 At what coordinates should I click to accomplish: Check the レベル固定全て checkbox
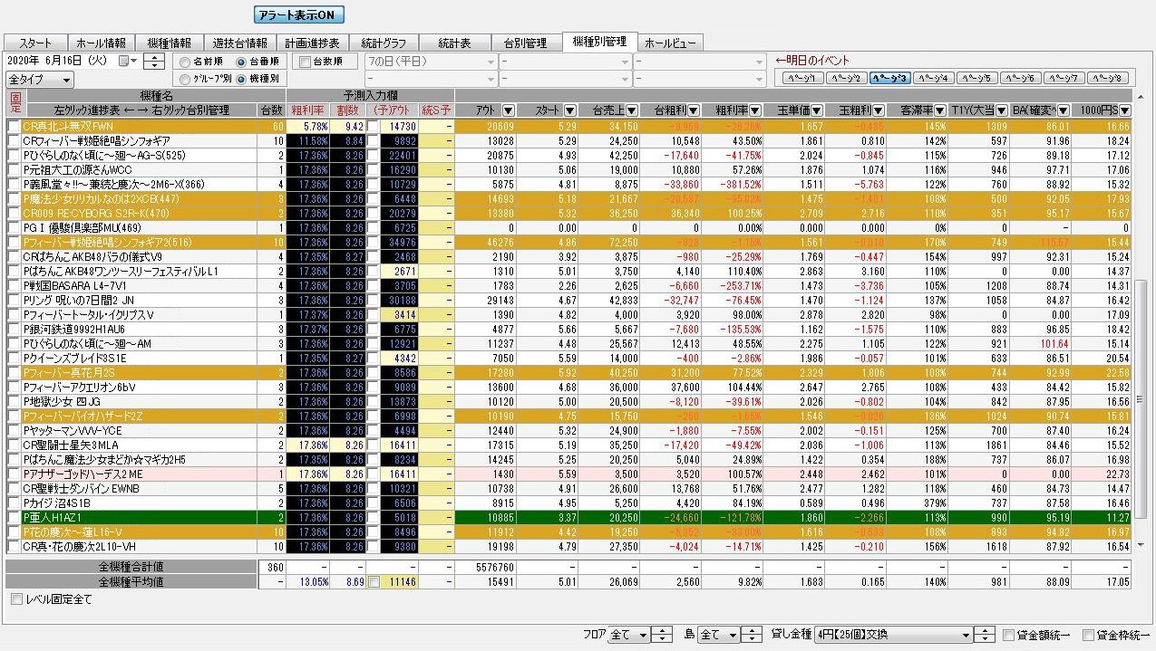[15, 599]
